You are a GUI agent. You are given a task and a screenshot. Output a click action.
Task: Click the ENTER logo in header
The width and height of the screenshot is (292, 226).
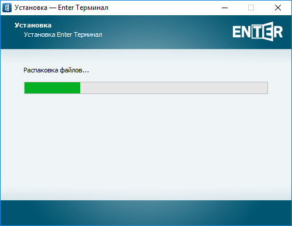pos(257,32)
